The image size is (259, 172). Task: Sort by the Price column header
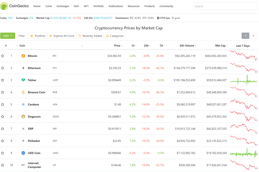(118, 46)
